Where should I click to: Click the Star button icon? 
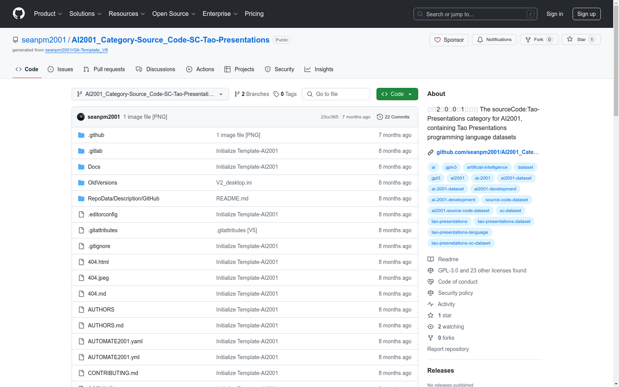click(x=570, y=39)
